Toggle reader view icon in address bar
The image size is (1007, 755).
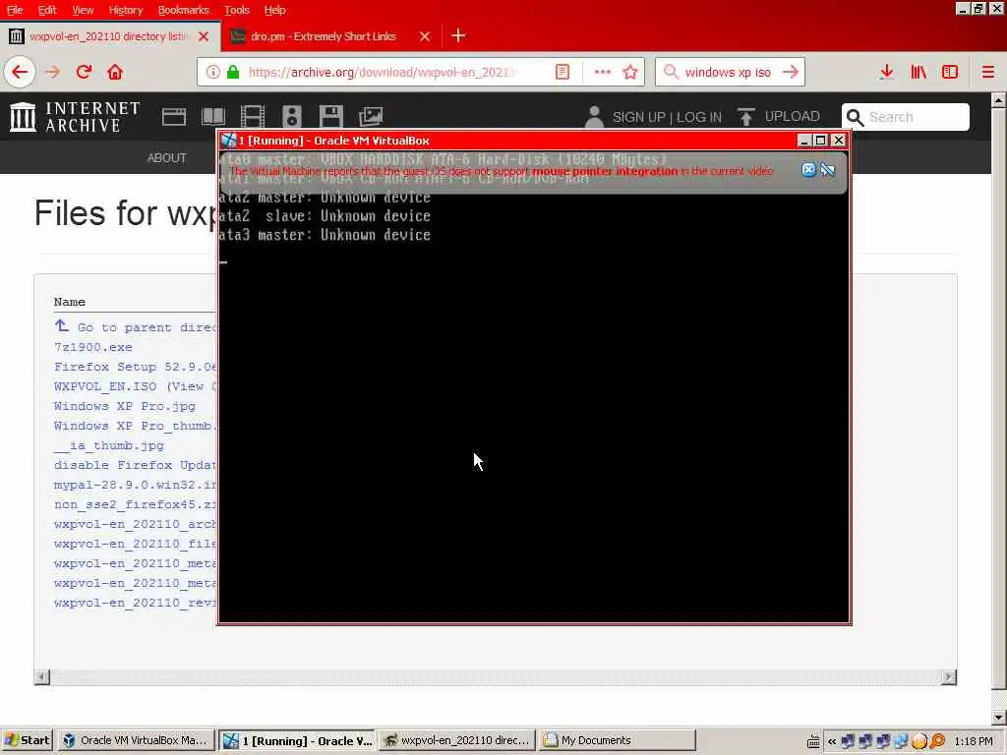(x=562, y=72)
